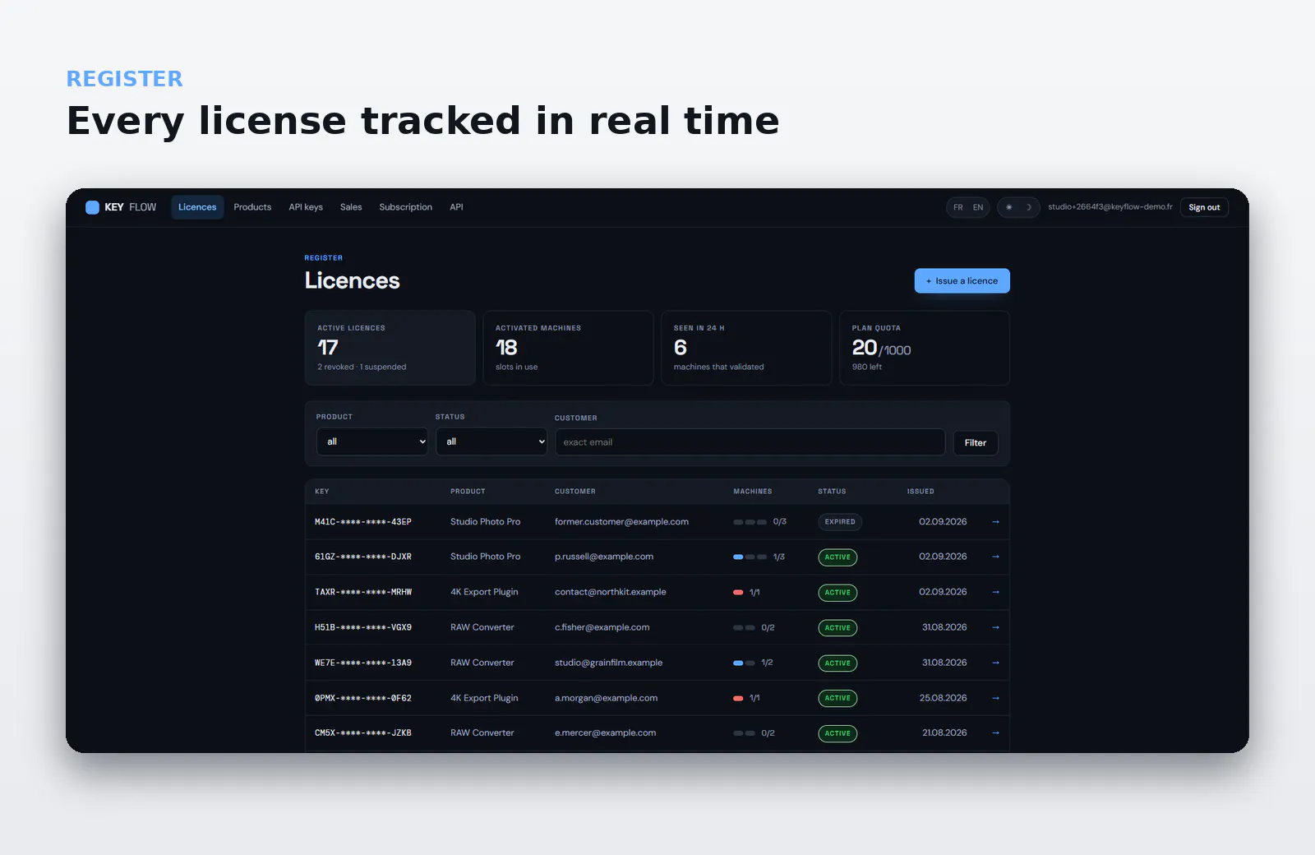1315x855 pixels.
Task: Click customer p.russell@example.com
Action: coord(604,557)
